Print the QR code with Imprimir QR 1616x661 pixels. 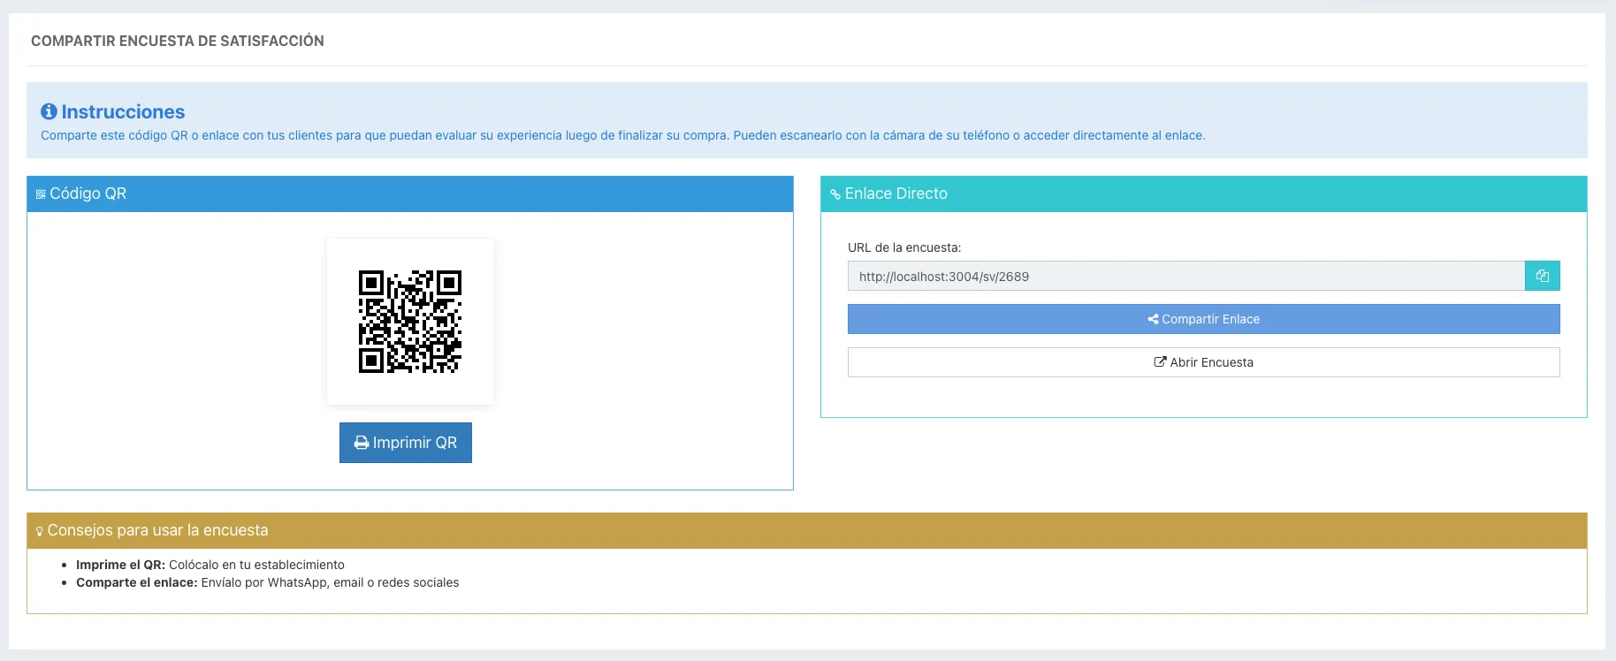406,443
